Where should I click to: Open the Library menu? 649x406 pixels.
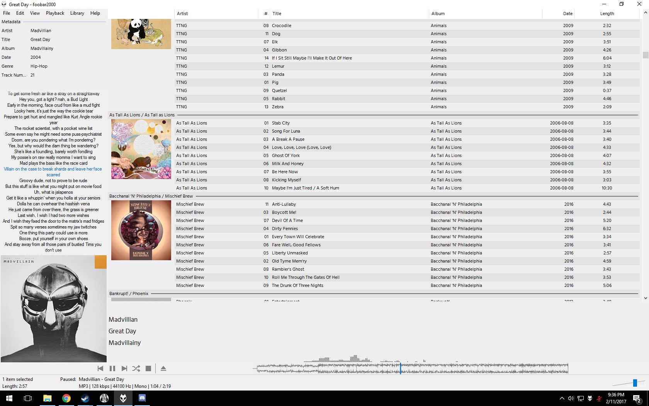tap(77, 13)
